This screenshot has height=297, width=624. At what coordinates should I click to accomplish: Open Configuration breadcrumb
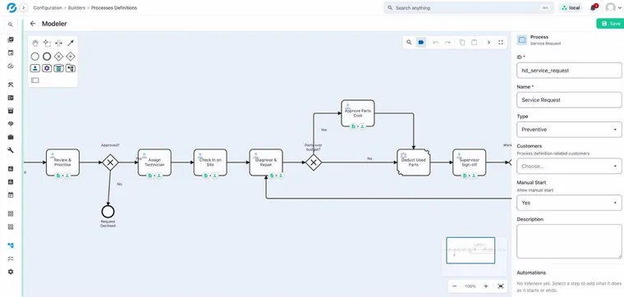click(48, 7)
